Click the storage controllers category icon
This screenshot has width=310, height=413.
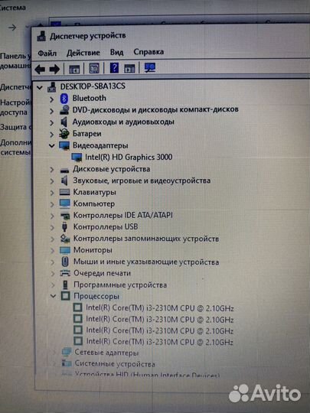(65, 239)
